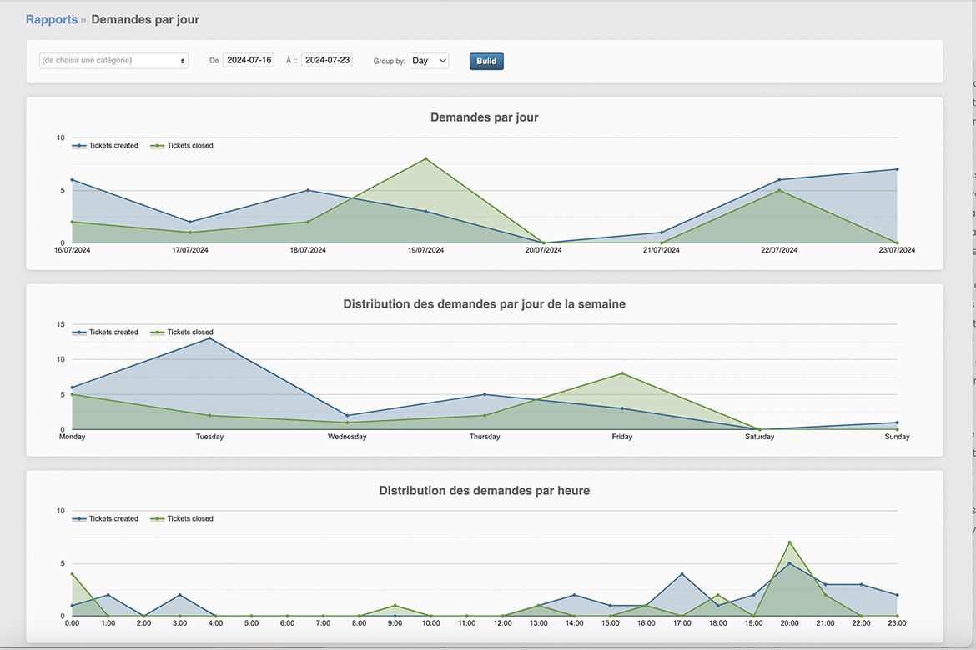Toggle Tickets closed legend in hourly distribution chart
The image size is (976, 650).
[x=183, y=519]
